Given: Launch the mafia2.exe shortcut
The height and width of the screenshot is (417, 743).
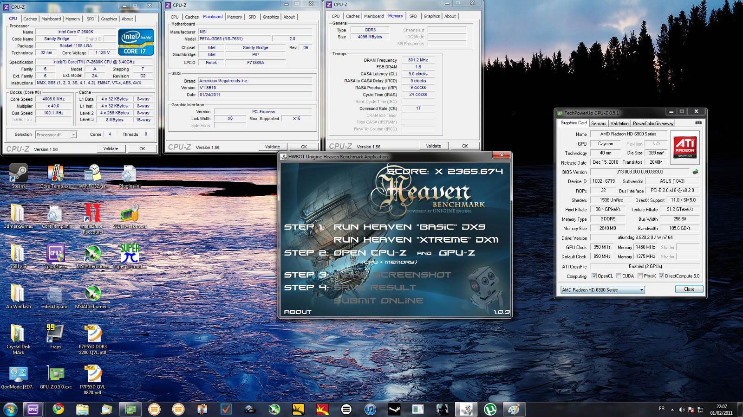Looking at the screenshot, I should [92, 218].
